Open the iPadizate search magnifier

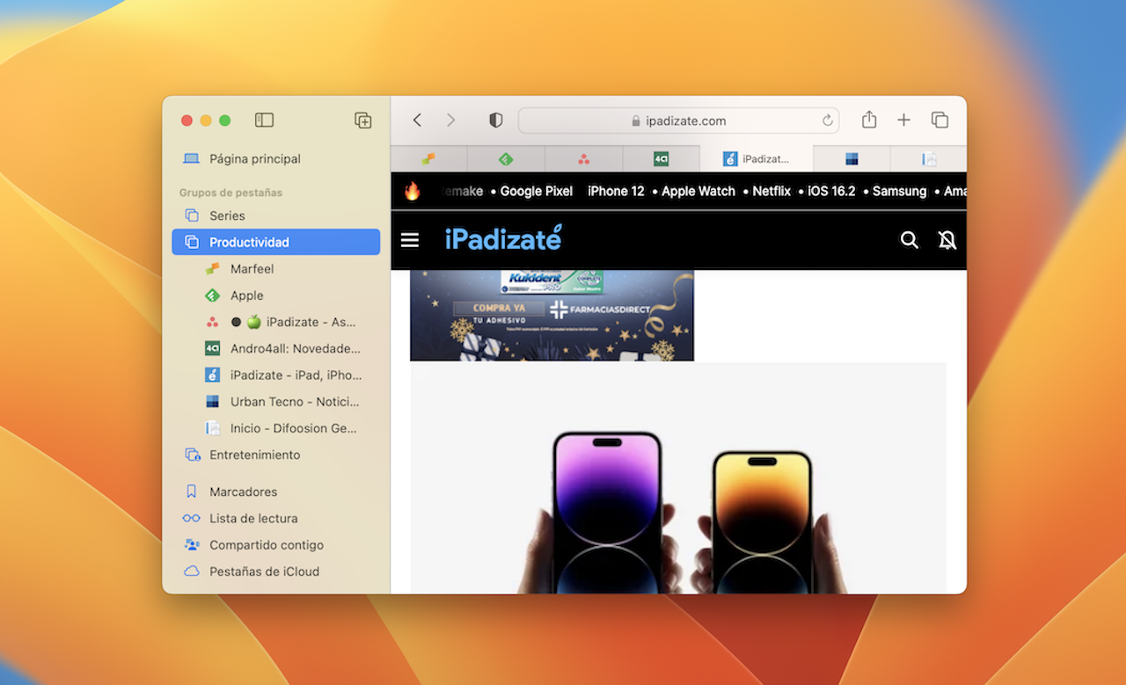909,239
